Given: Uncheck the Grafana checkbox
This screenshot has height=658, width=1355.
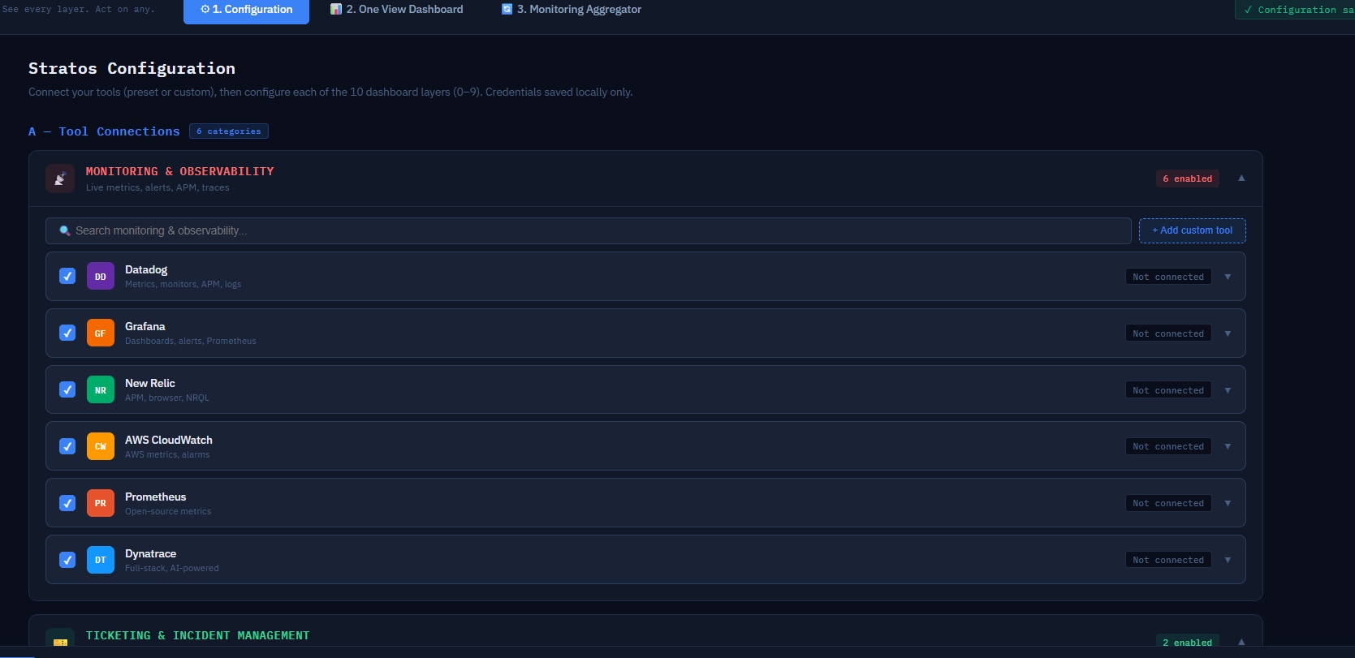Looking at the screenshot, I should [68, 333].
